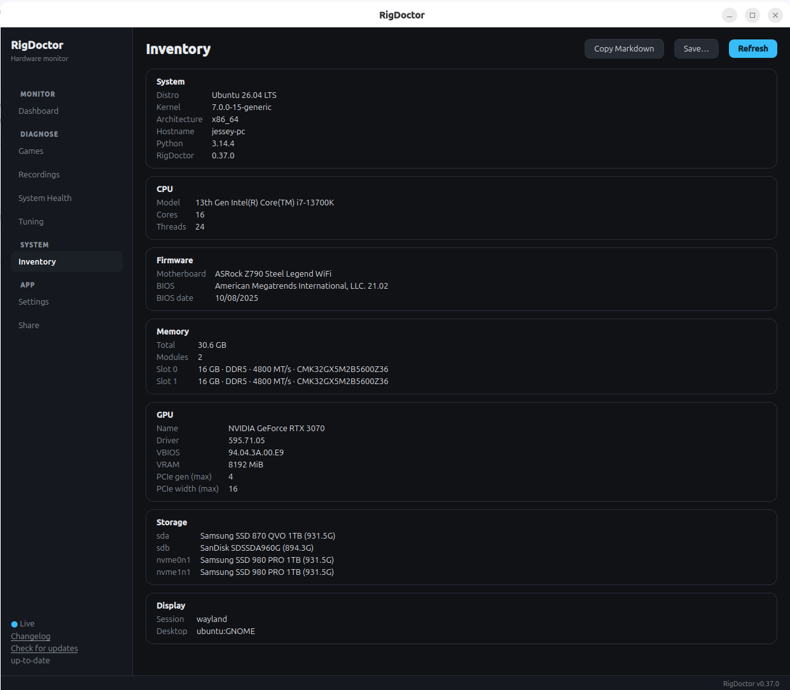Screen dimensions: 790x690
Task: Click the Storage card heading
Action: point(172,522)
